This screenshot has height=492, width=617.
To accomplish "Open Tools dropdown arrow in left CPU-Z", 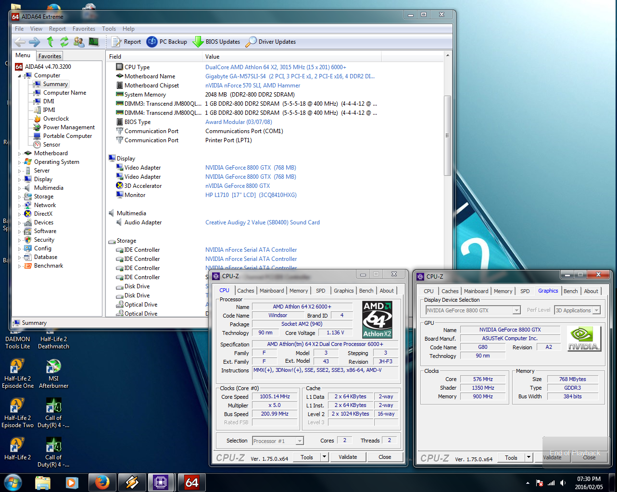I will pyautogui.click(x=324, y=457).
